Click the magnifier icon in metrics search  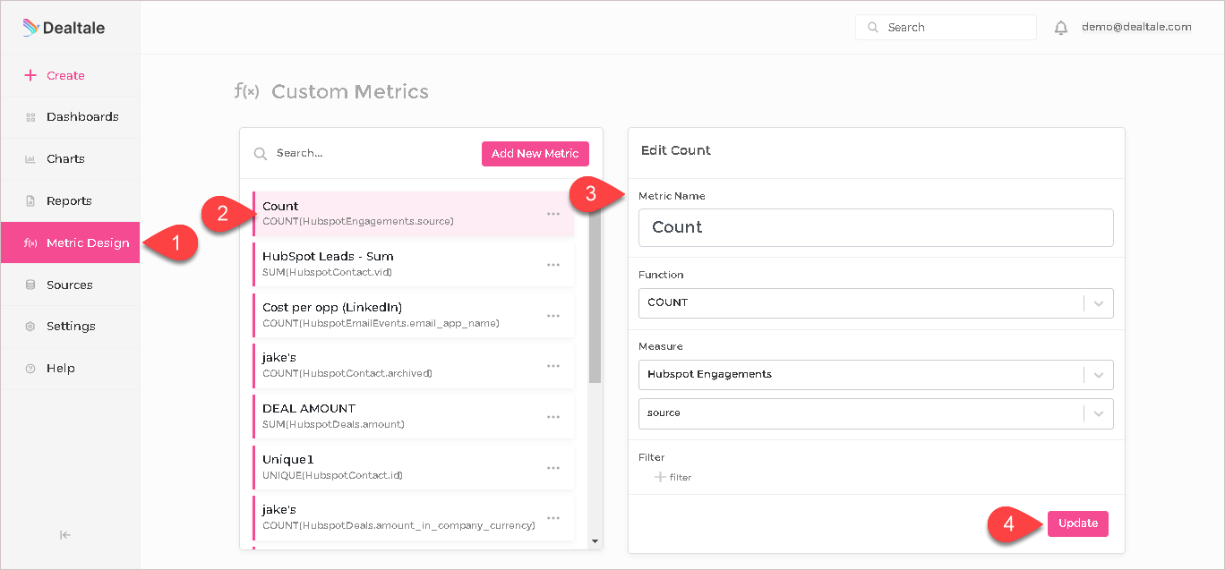point(261,154)
